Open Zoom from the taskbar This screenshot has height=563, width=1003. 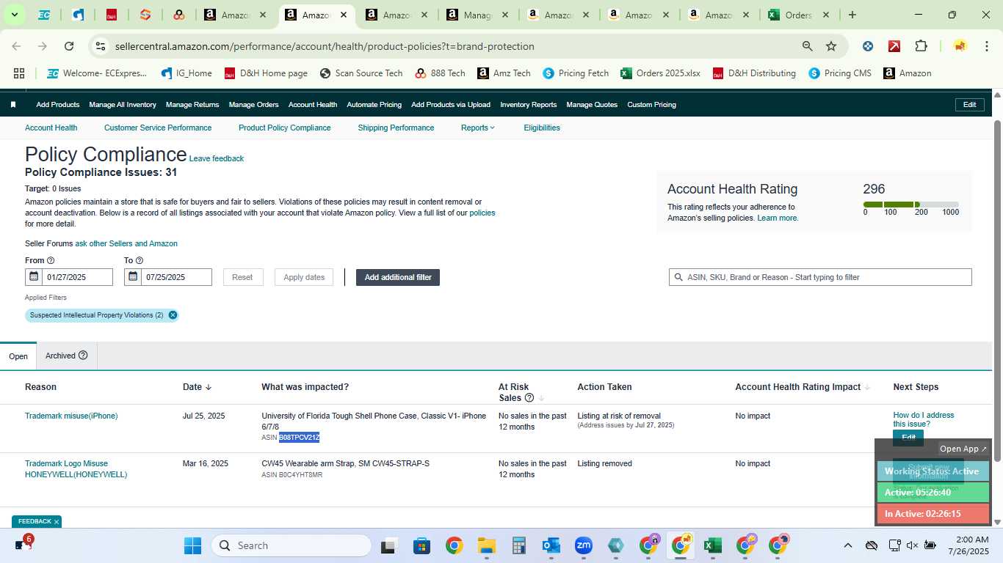(x=584, y=545)
